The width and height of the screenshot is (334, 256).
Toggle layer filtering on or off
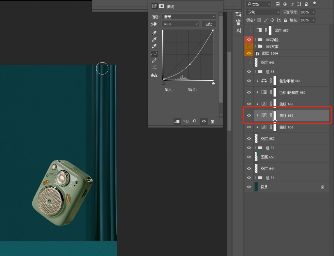(314, 4)
